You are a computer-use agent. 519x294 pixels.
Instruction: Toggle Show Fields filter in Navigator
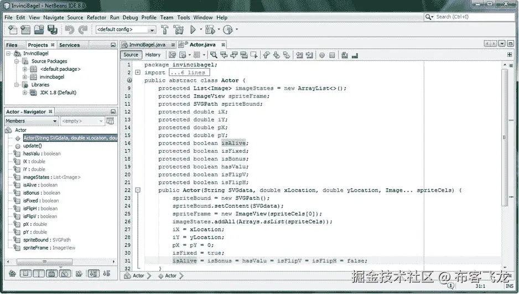point(25,274)
